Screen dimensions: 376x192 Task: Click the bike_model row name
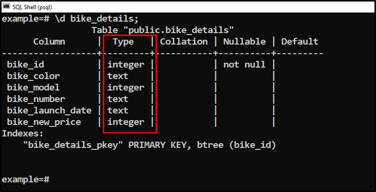33,87
